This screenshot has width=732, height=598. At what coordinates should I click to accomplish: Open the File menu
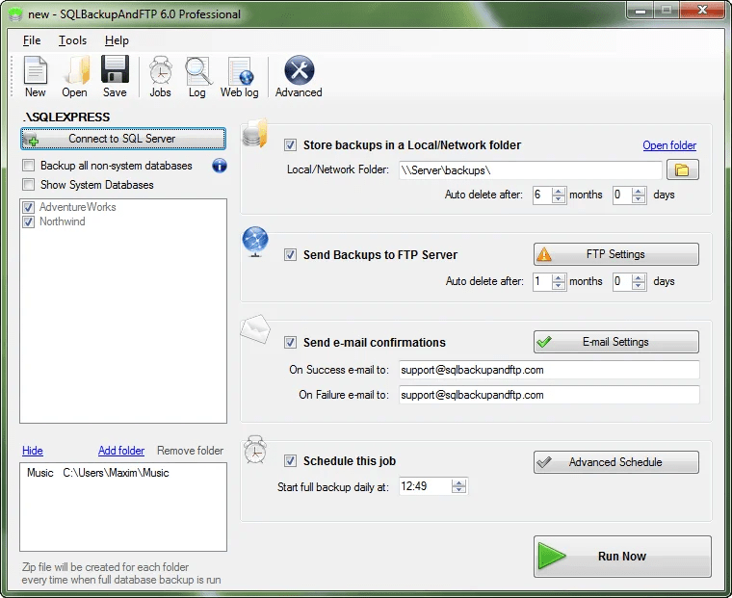[32, 40]
